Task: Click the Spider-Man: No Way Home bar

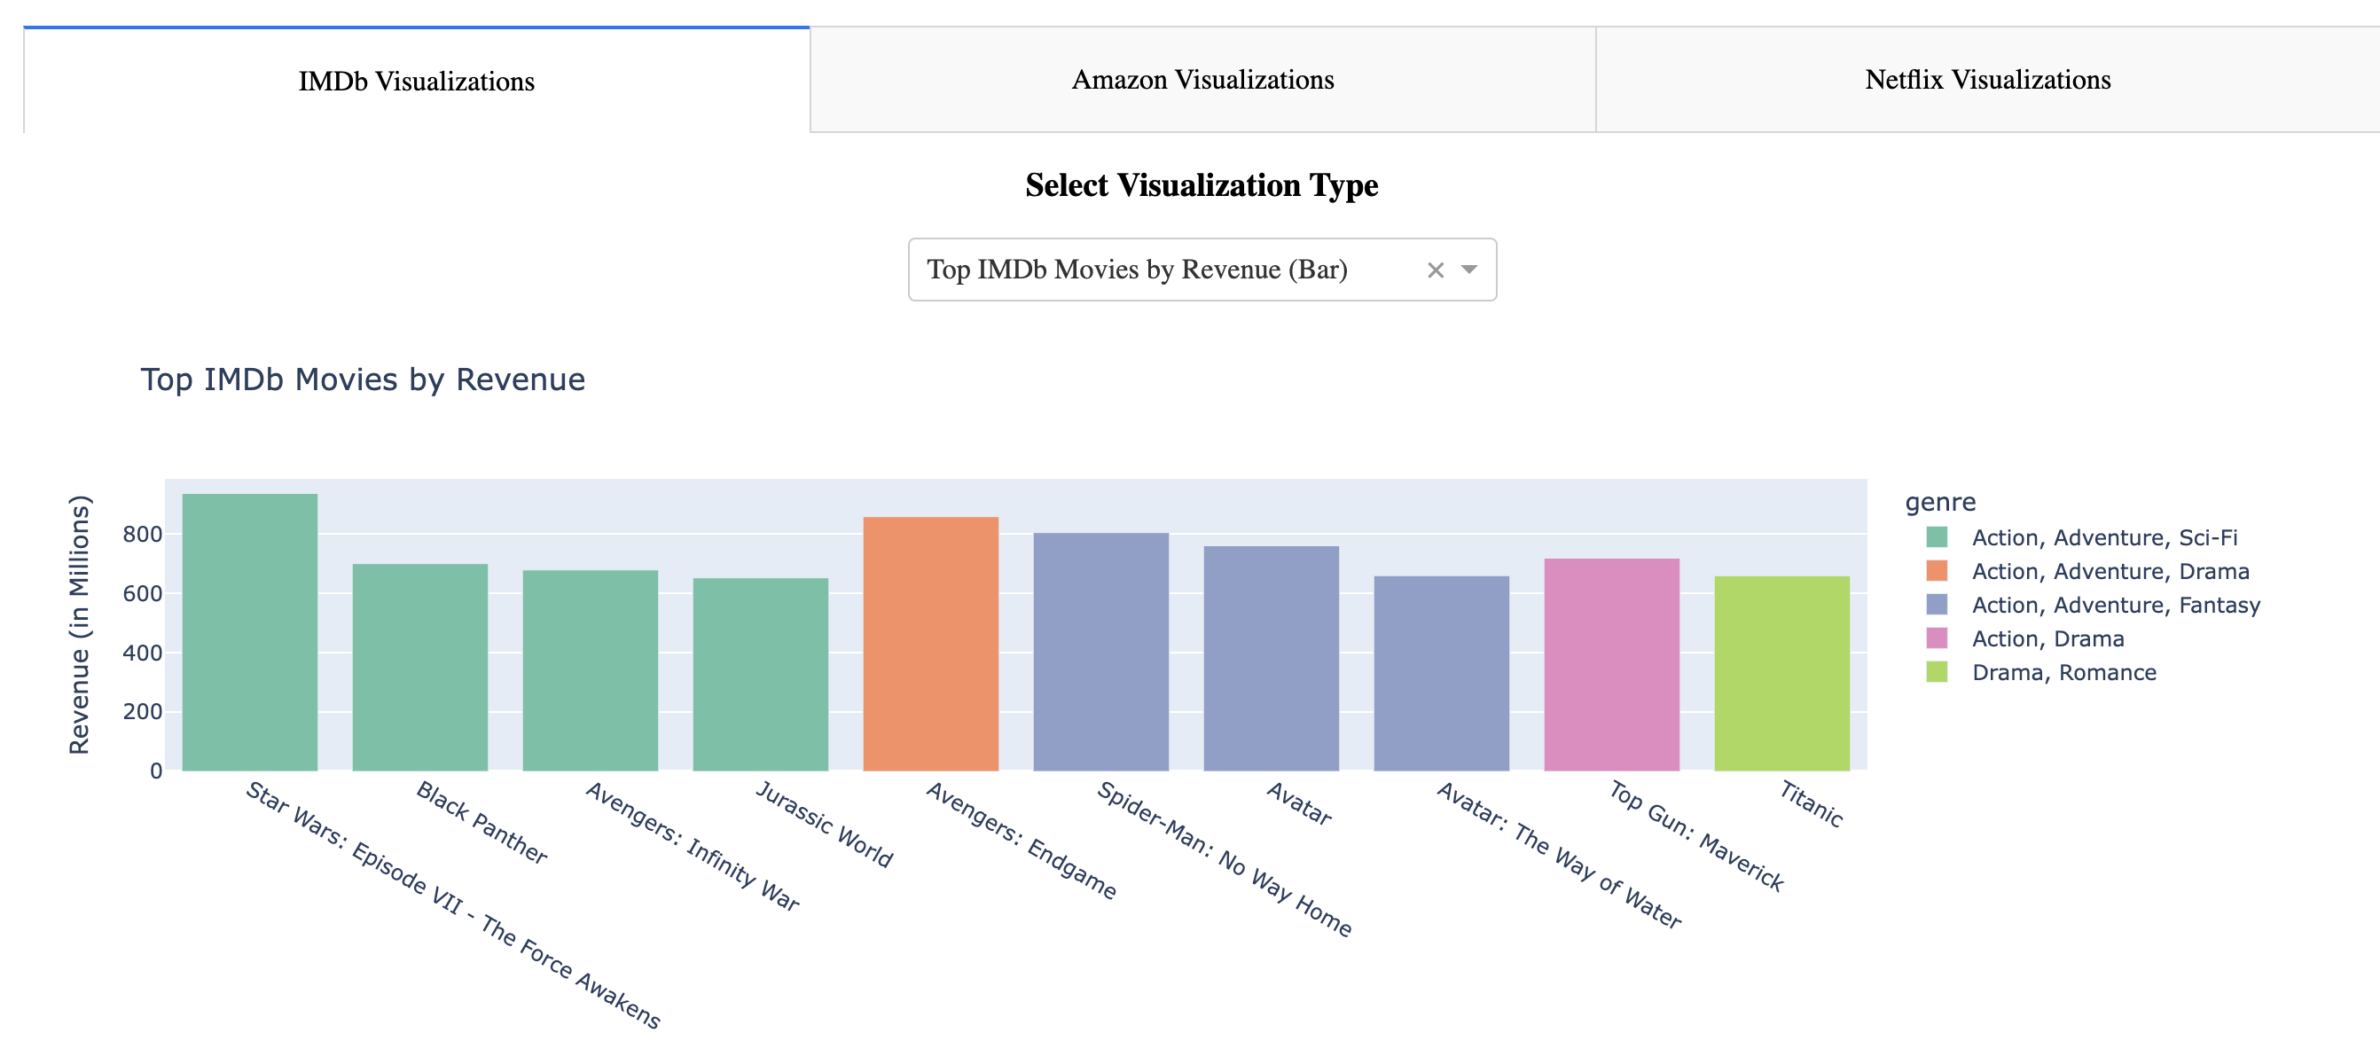Action: pyautogui.click(x=1100, y=652)
